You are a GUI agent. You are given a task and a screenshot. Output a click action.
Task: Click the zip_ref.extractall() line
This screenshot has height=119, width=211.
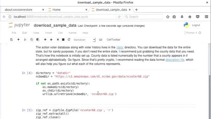click(52, 114)
